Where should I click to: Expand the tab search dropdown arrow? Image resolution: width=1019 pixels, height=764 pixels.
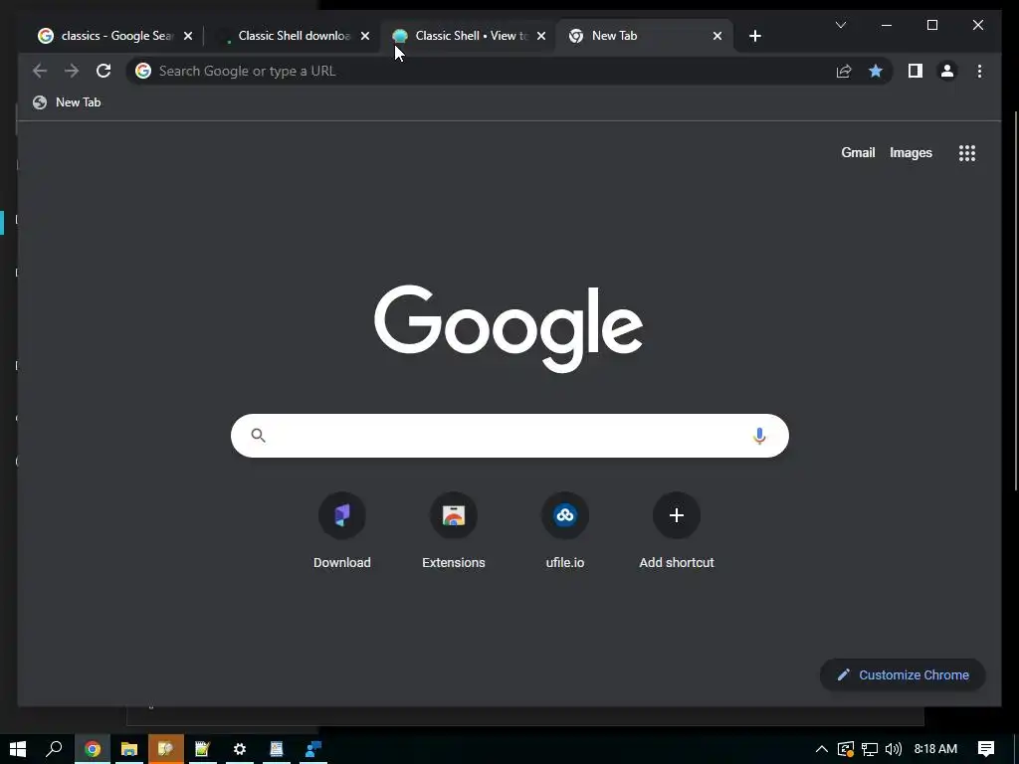(840, 25)
